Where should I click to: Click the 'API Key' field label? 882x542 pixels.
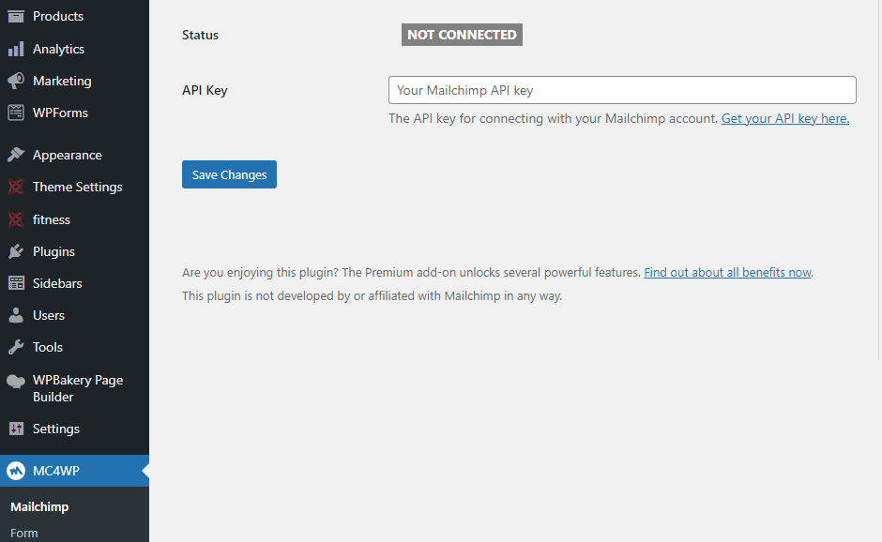coord(205,91)
